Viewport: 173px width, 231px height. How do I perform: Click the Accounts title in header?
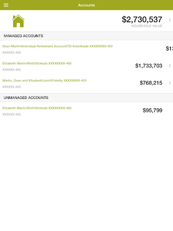click(x=86, y=5)
